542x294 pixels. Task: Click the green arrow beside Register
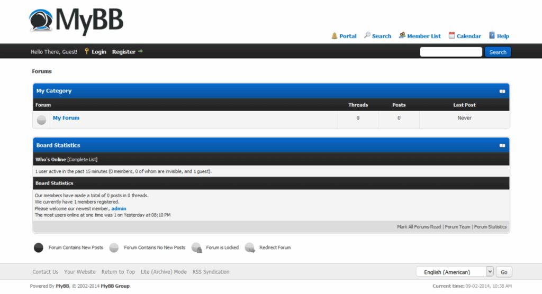[140, 51]
